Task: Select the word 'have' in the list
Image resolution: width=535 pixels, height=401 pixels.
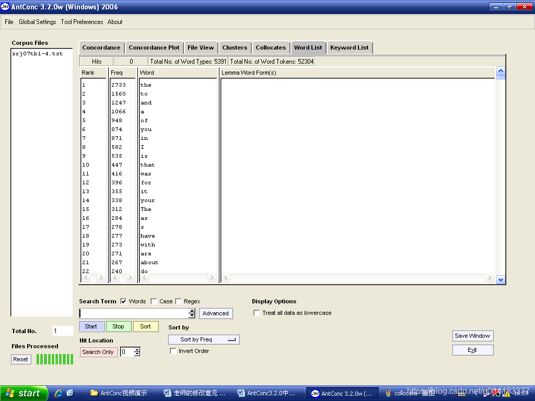Action: [x=148, y=236]
